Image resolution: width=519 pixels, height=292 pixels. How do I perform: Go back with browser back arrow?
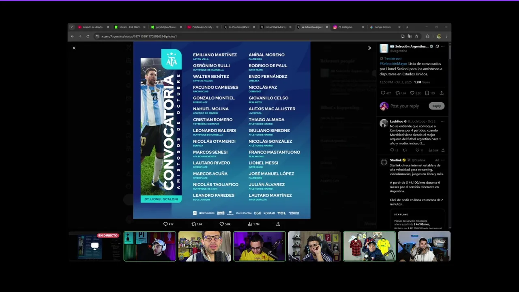[73, 36]
